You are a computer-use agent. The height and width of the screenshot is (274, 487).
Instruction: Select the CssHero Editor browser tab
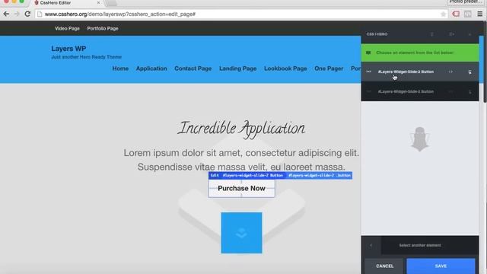tap(67, 3)
